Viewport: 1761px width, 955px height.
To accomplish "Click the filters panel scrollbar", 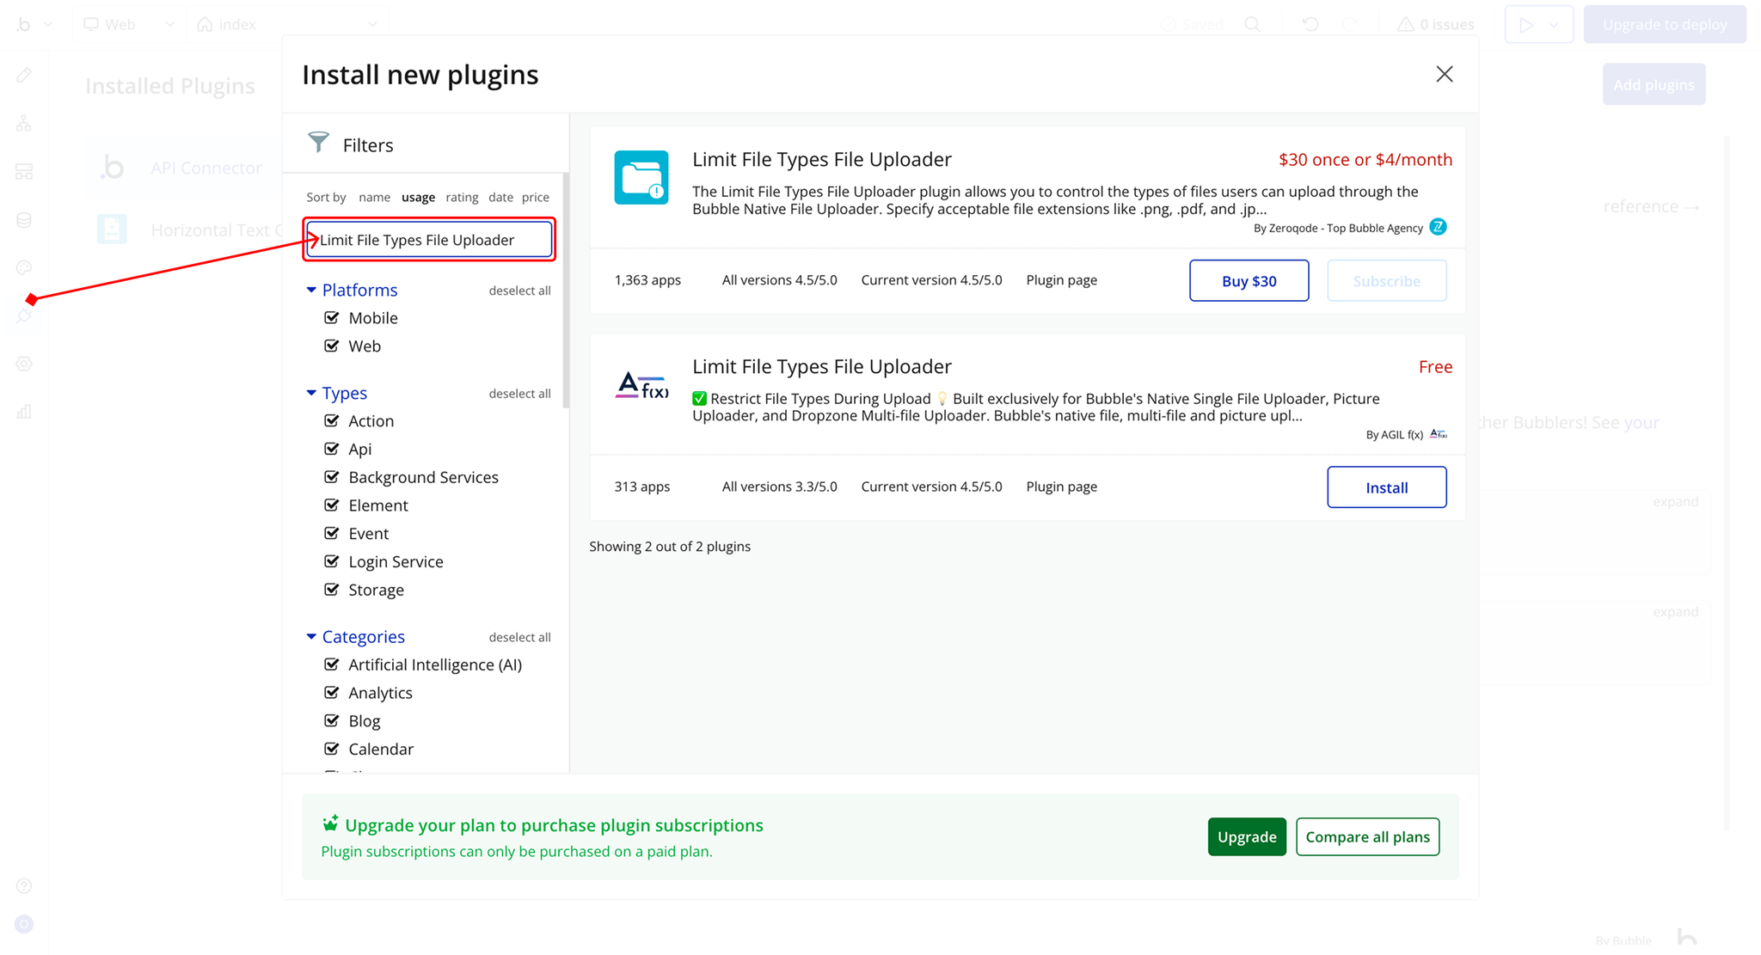I will 566,292.
